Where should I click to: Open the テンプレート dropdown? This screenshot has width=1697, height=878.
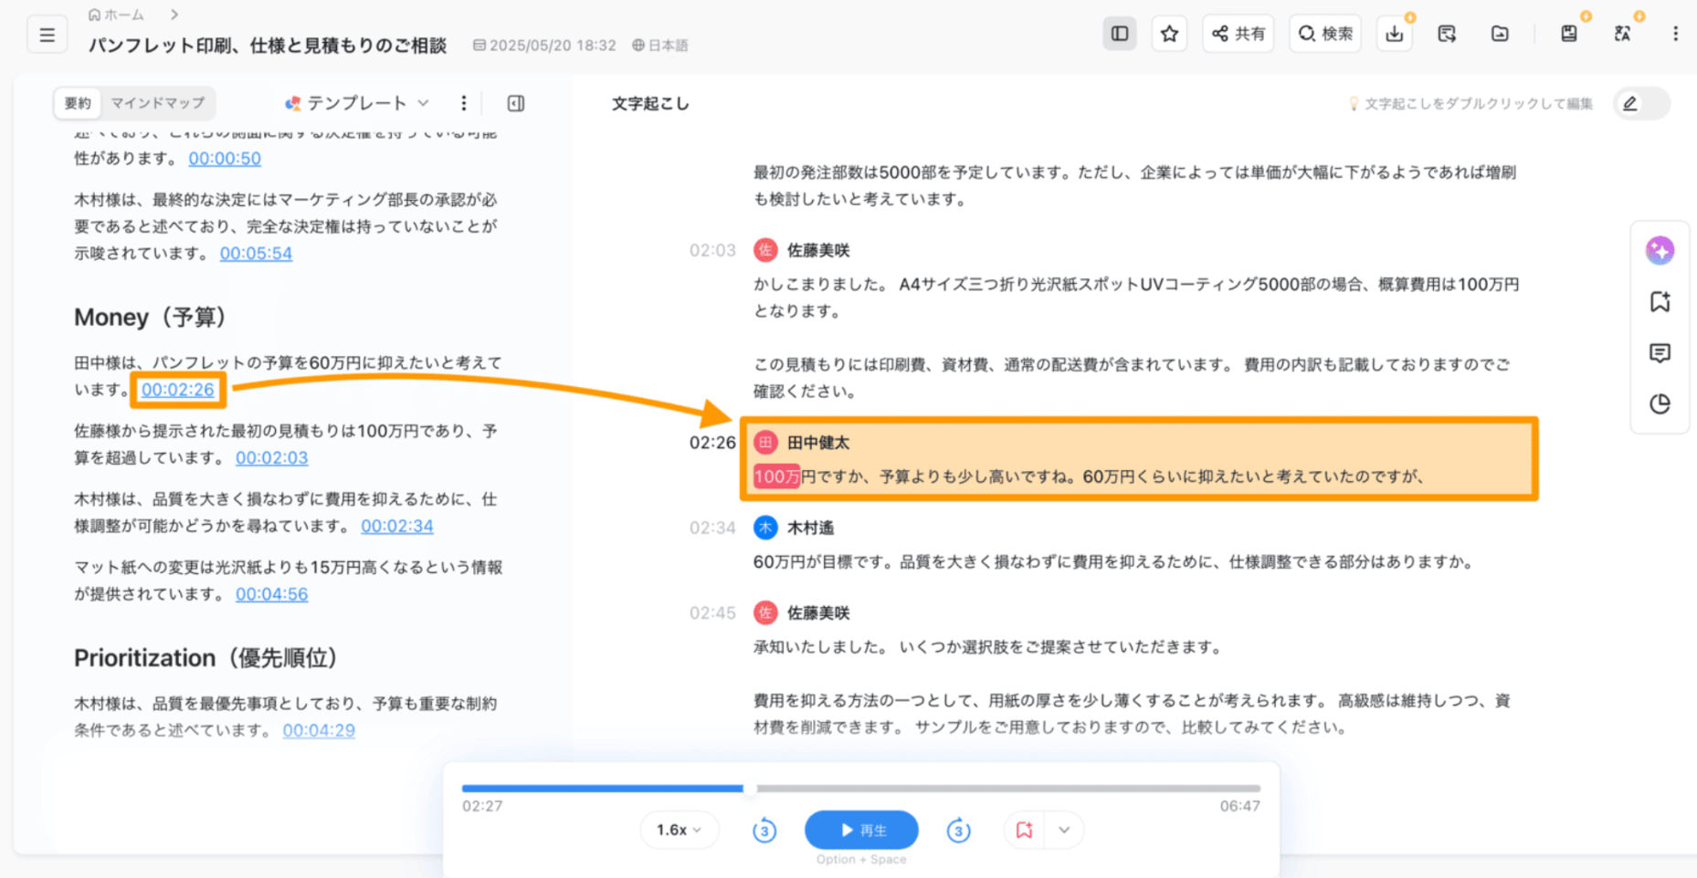click(357, 103)
